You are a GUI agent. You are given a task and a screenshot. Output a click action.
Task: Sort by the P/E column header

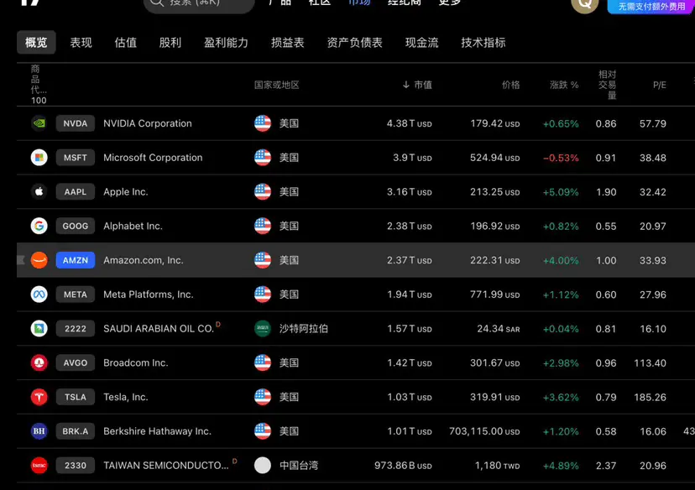tap(659, 85)
